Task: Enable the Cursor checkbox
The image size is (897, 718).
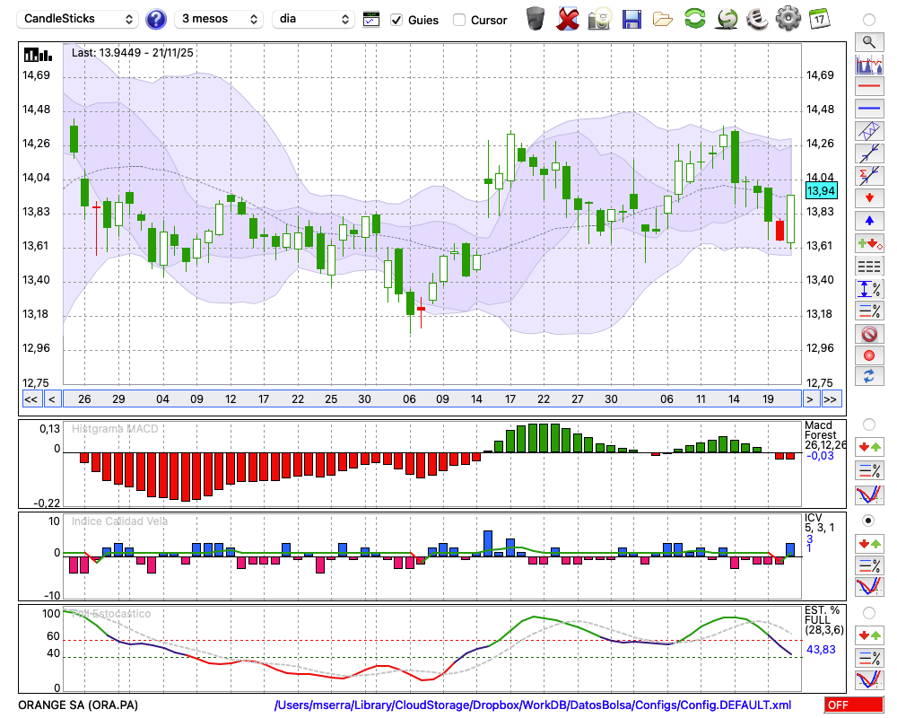Action: click(459, 20)
